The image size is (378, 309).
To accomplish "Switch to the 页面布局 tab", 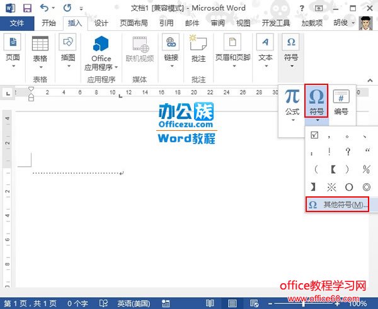I will [x=134, y=23].
